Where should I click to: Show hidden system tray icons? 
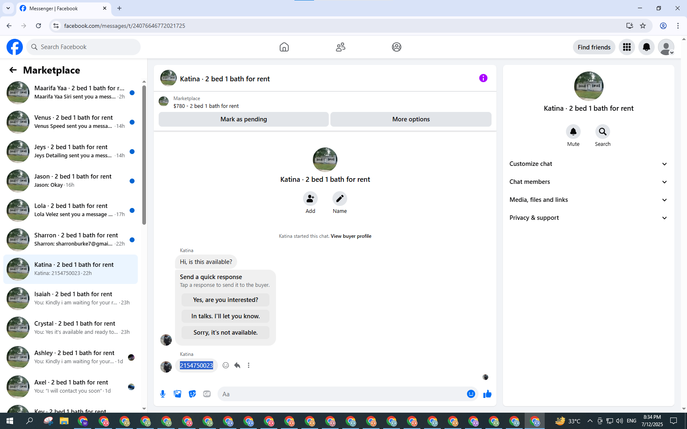590,421
